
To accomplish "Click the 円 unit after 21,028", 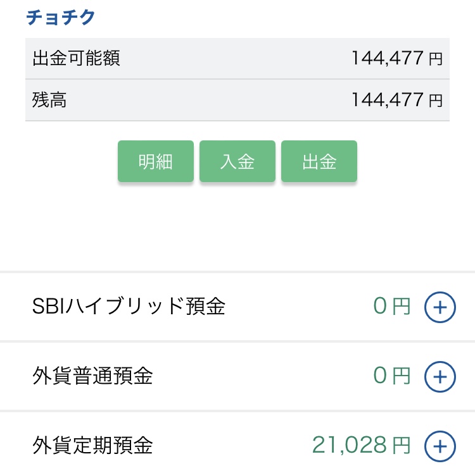I will (x=401, y=446).
